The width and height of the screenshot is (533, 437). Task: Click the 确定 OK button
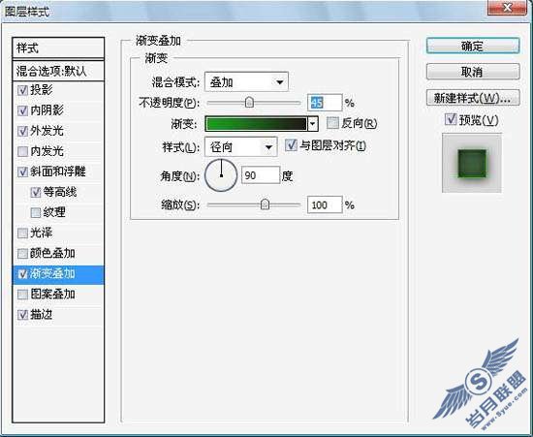click(473, 46)
